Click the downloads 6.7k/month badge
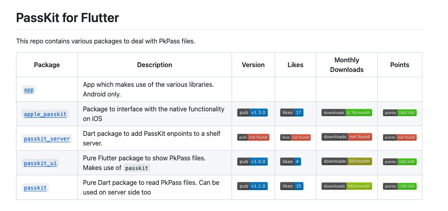The image size is (448, 211). (x=347, y=113)
